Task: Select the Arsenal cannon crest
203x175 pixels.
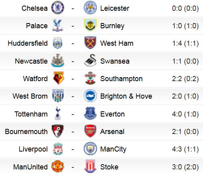Action: click(90, 131)
